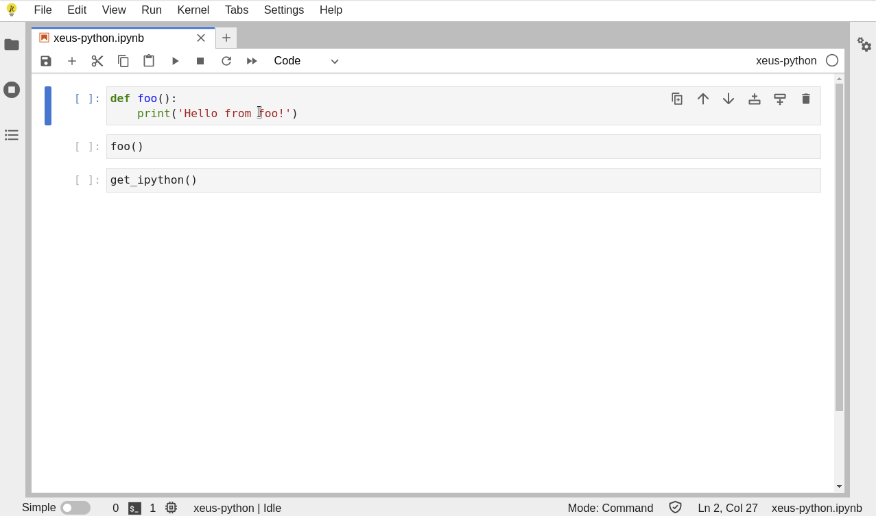This screenshot has height=516, width=876.
Task: Delete the foo() definition cell
Action: 805,99
